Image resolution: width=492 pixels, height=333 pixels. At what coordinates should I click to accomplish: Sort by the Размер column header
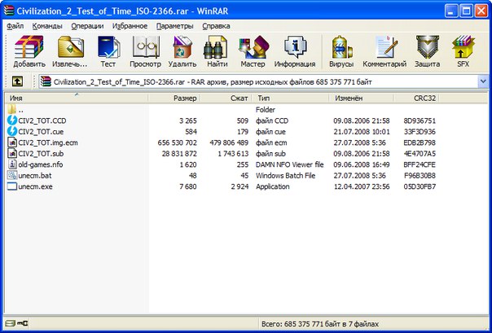[174, 99]
